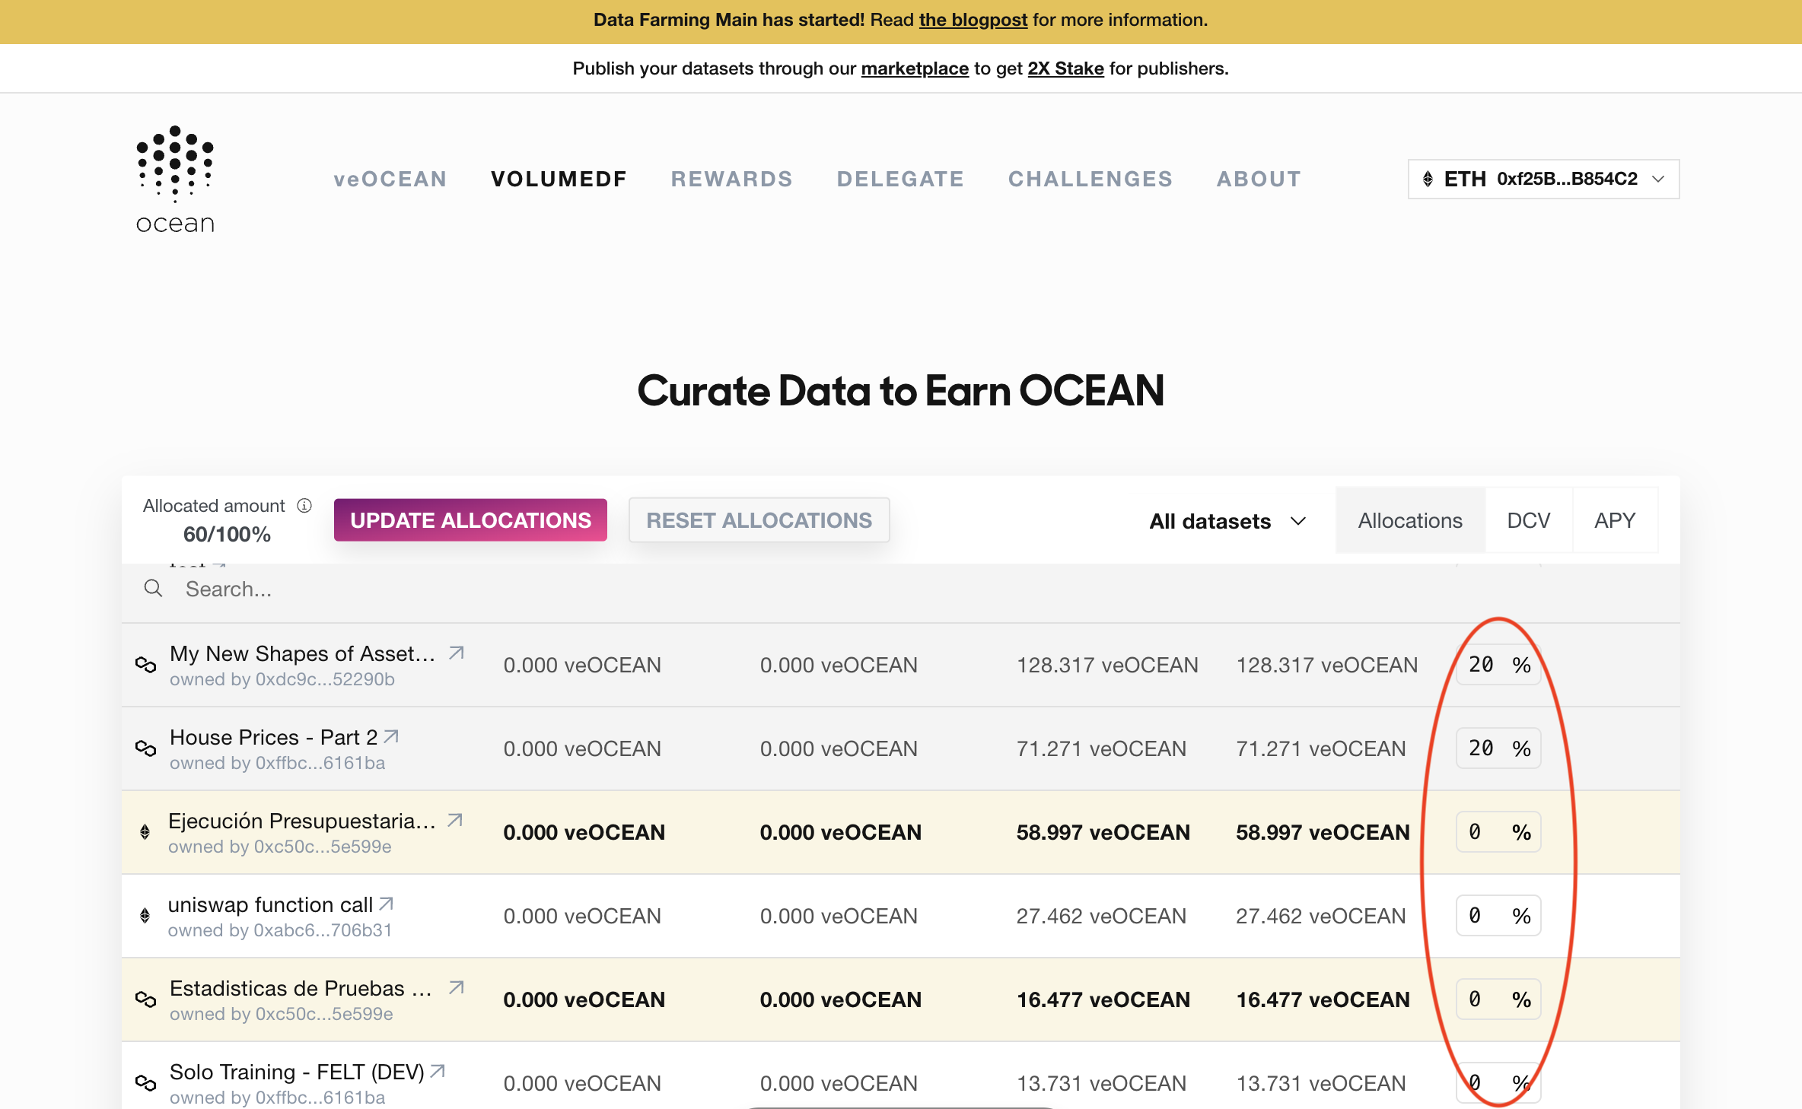Click the first 128.317 veOCEAN value
This screenshot has height=1109, width=1802.
coord(1107,665)
